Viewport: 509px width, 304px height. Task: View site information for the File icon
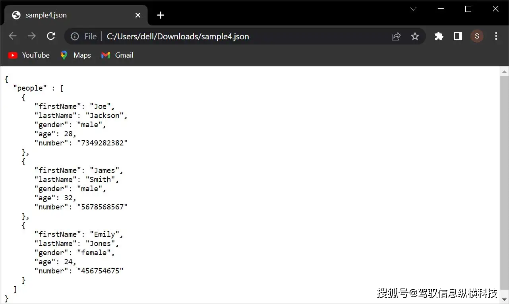pos(75,37)
